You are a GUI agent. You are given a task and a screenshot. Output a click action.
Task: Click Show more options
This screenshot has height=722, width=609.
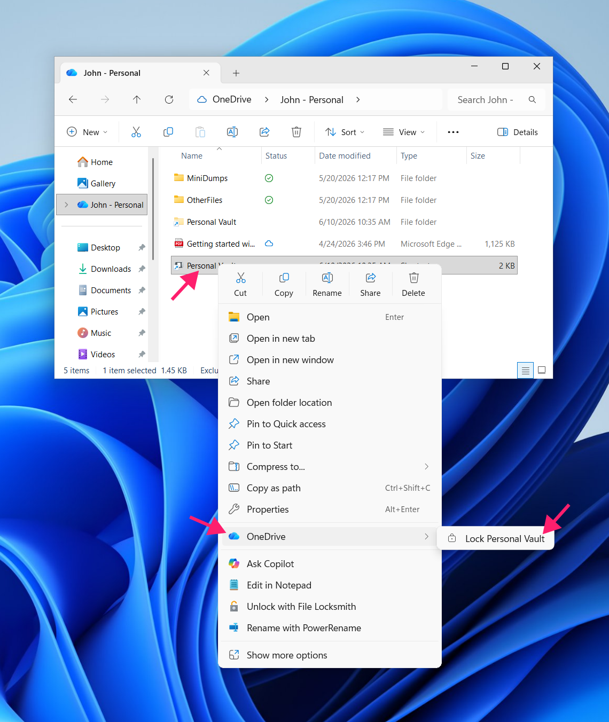[330, 655]
